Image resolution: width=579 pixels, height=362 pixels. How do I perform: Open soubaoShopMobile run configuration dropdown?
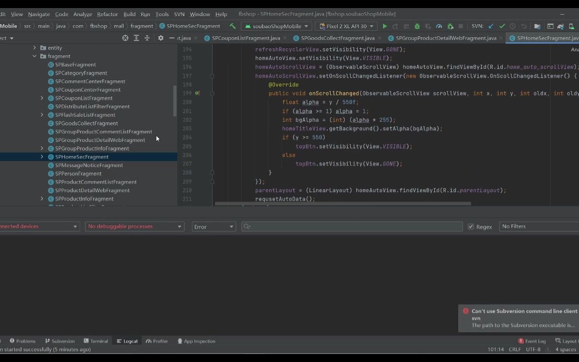pyautogui.click(x=276, y=26)
